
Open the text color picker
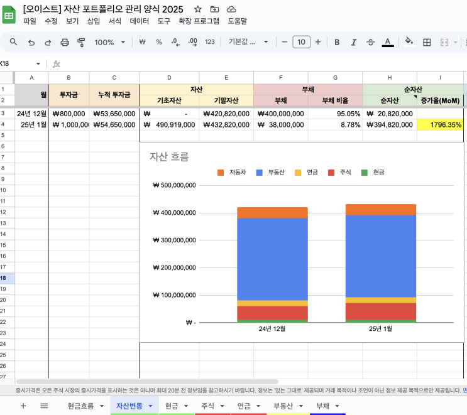tap(388, 42)
